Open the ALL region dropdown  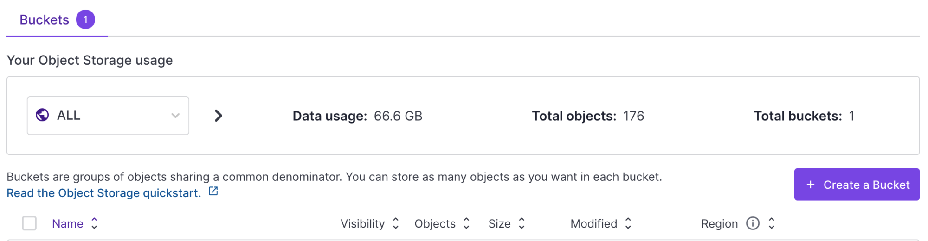(x=108, y=116)
